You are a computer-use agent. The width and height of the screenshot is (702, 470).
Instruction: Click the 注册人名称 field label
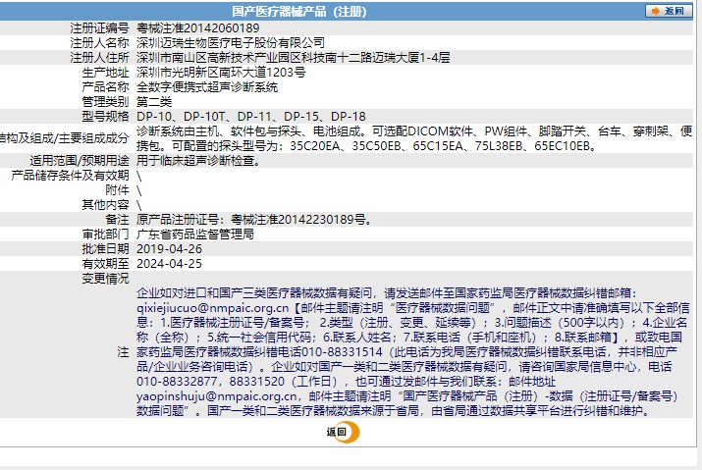[99, 43]
